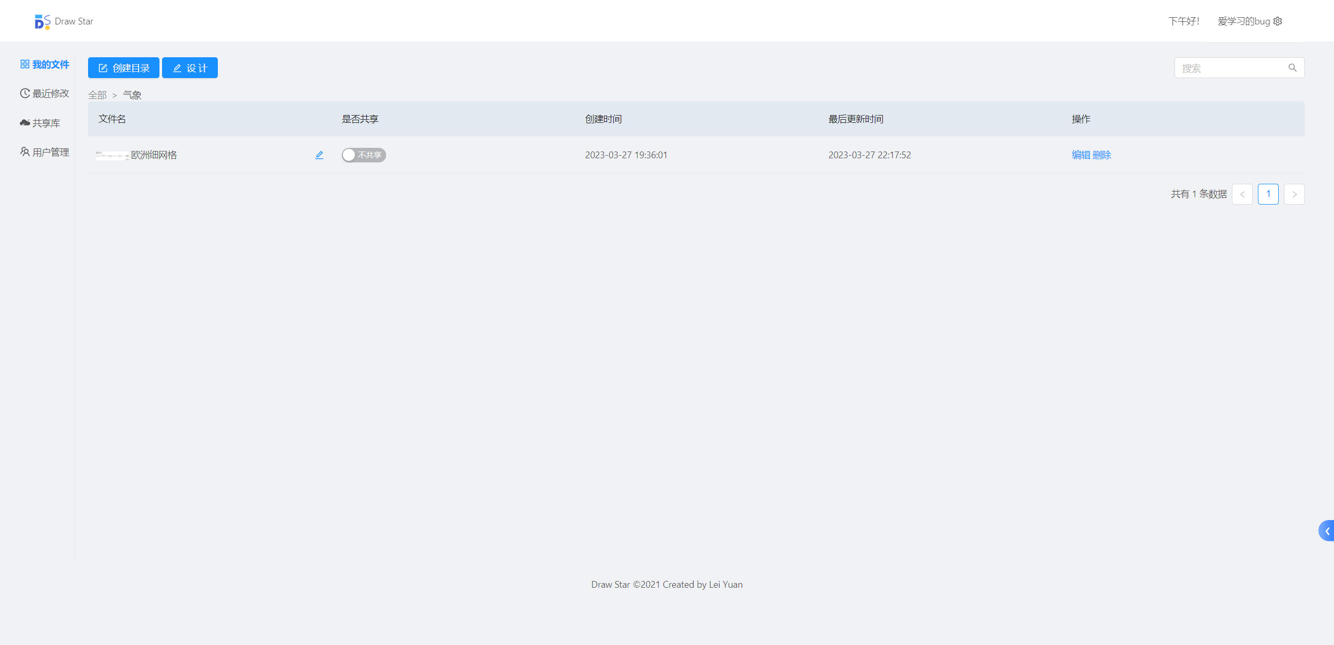
Task: Open 共享库 in sidebar
Action: point(40,123)
